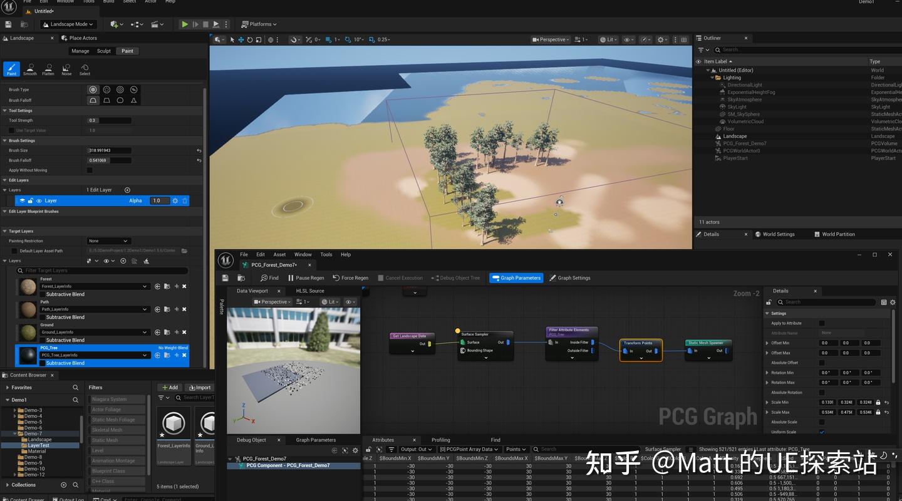Open Graph Settings in PCG toolbar

570,278
